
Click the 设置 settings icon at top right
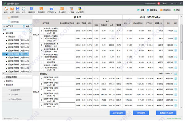click(138, 10)
